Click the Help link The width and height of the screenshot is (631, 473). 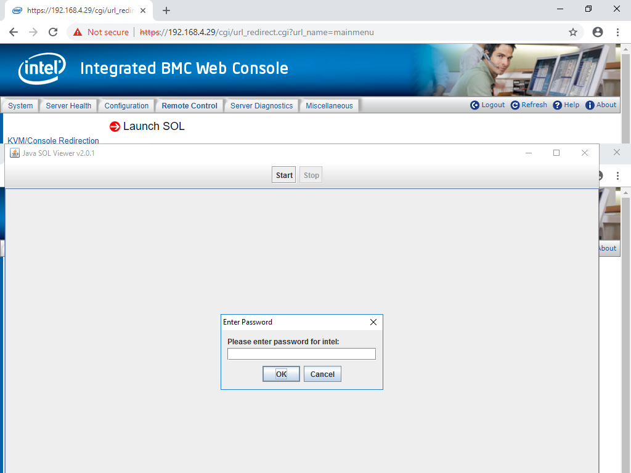click(571, 105)
